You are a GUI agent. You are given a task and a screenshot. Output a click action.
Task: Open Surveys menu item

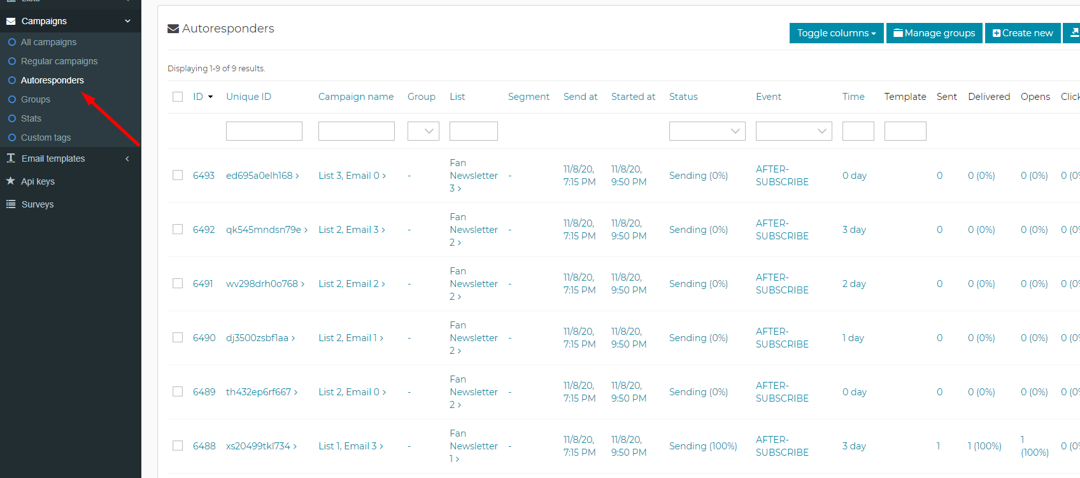(x=38, y=204)
